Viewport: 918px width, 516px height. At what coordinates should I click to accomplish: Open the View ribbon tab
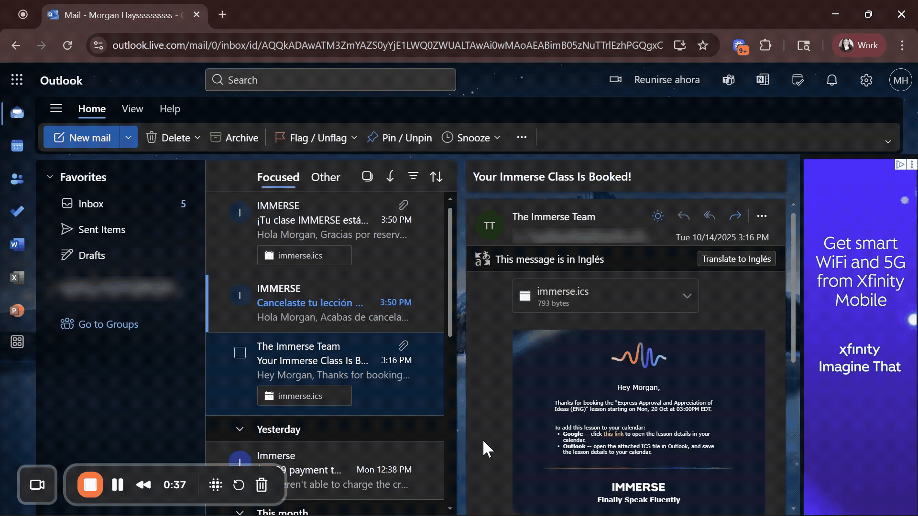coord(132,109)
